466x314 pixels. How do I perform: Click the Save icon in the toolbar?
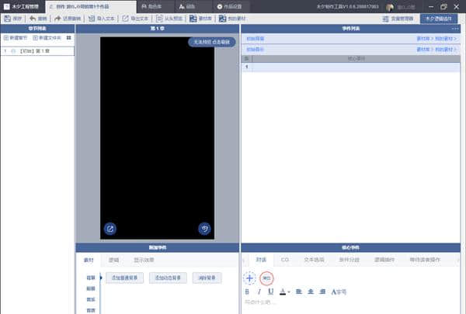click(8, 19)
